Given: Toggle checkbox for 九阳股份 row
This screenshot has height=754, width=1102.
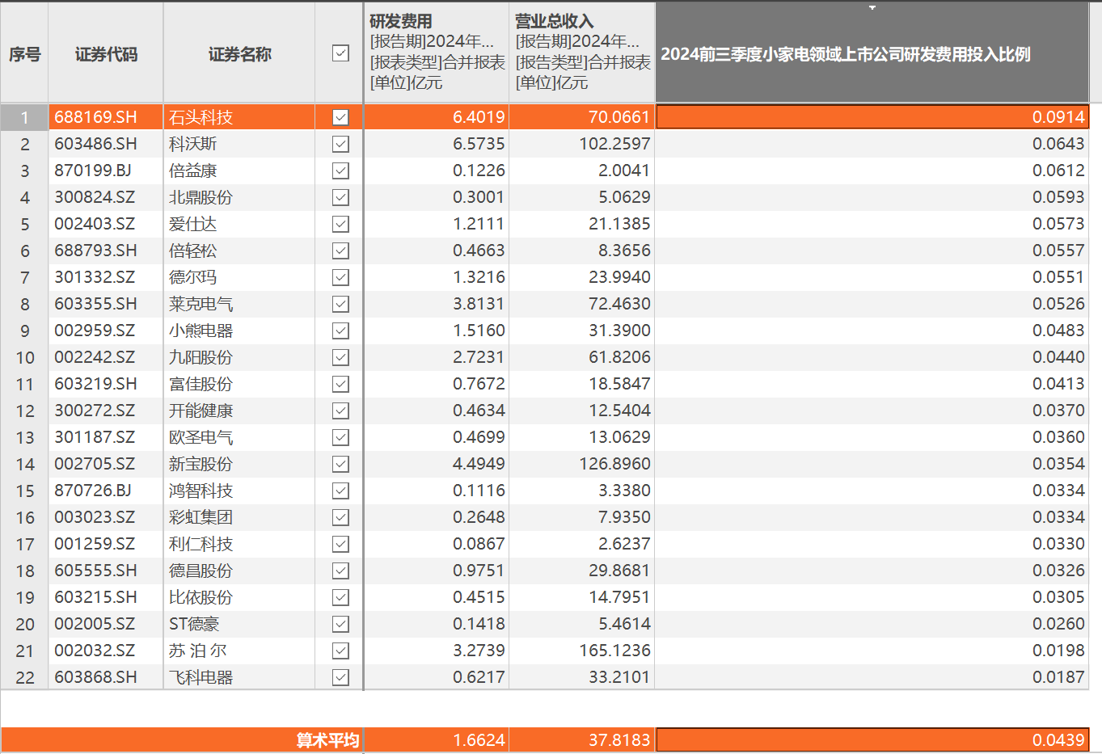Looking at the screenshot, I should tap(340, 357).
